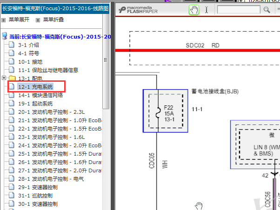The width and height of the screenshot is (280, 210).
Task: Click the menu icon beside 菜单展开
Action: [x=4, y=20]
